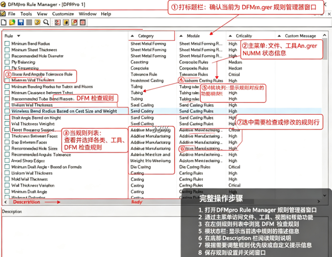Click the yellow and black toolbar icon
The image size is (332, 257).
[x=66, y=22]
